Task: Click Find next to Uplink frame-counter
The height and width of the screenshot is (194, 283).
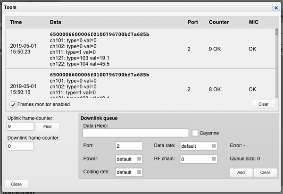Action: pos(48,127)
